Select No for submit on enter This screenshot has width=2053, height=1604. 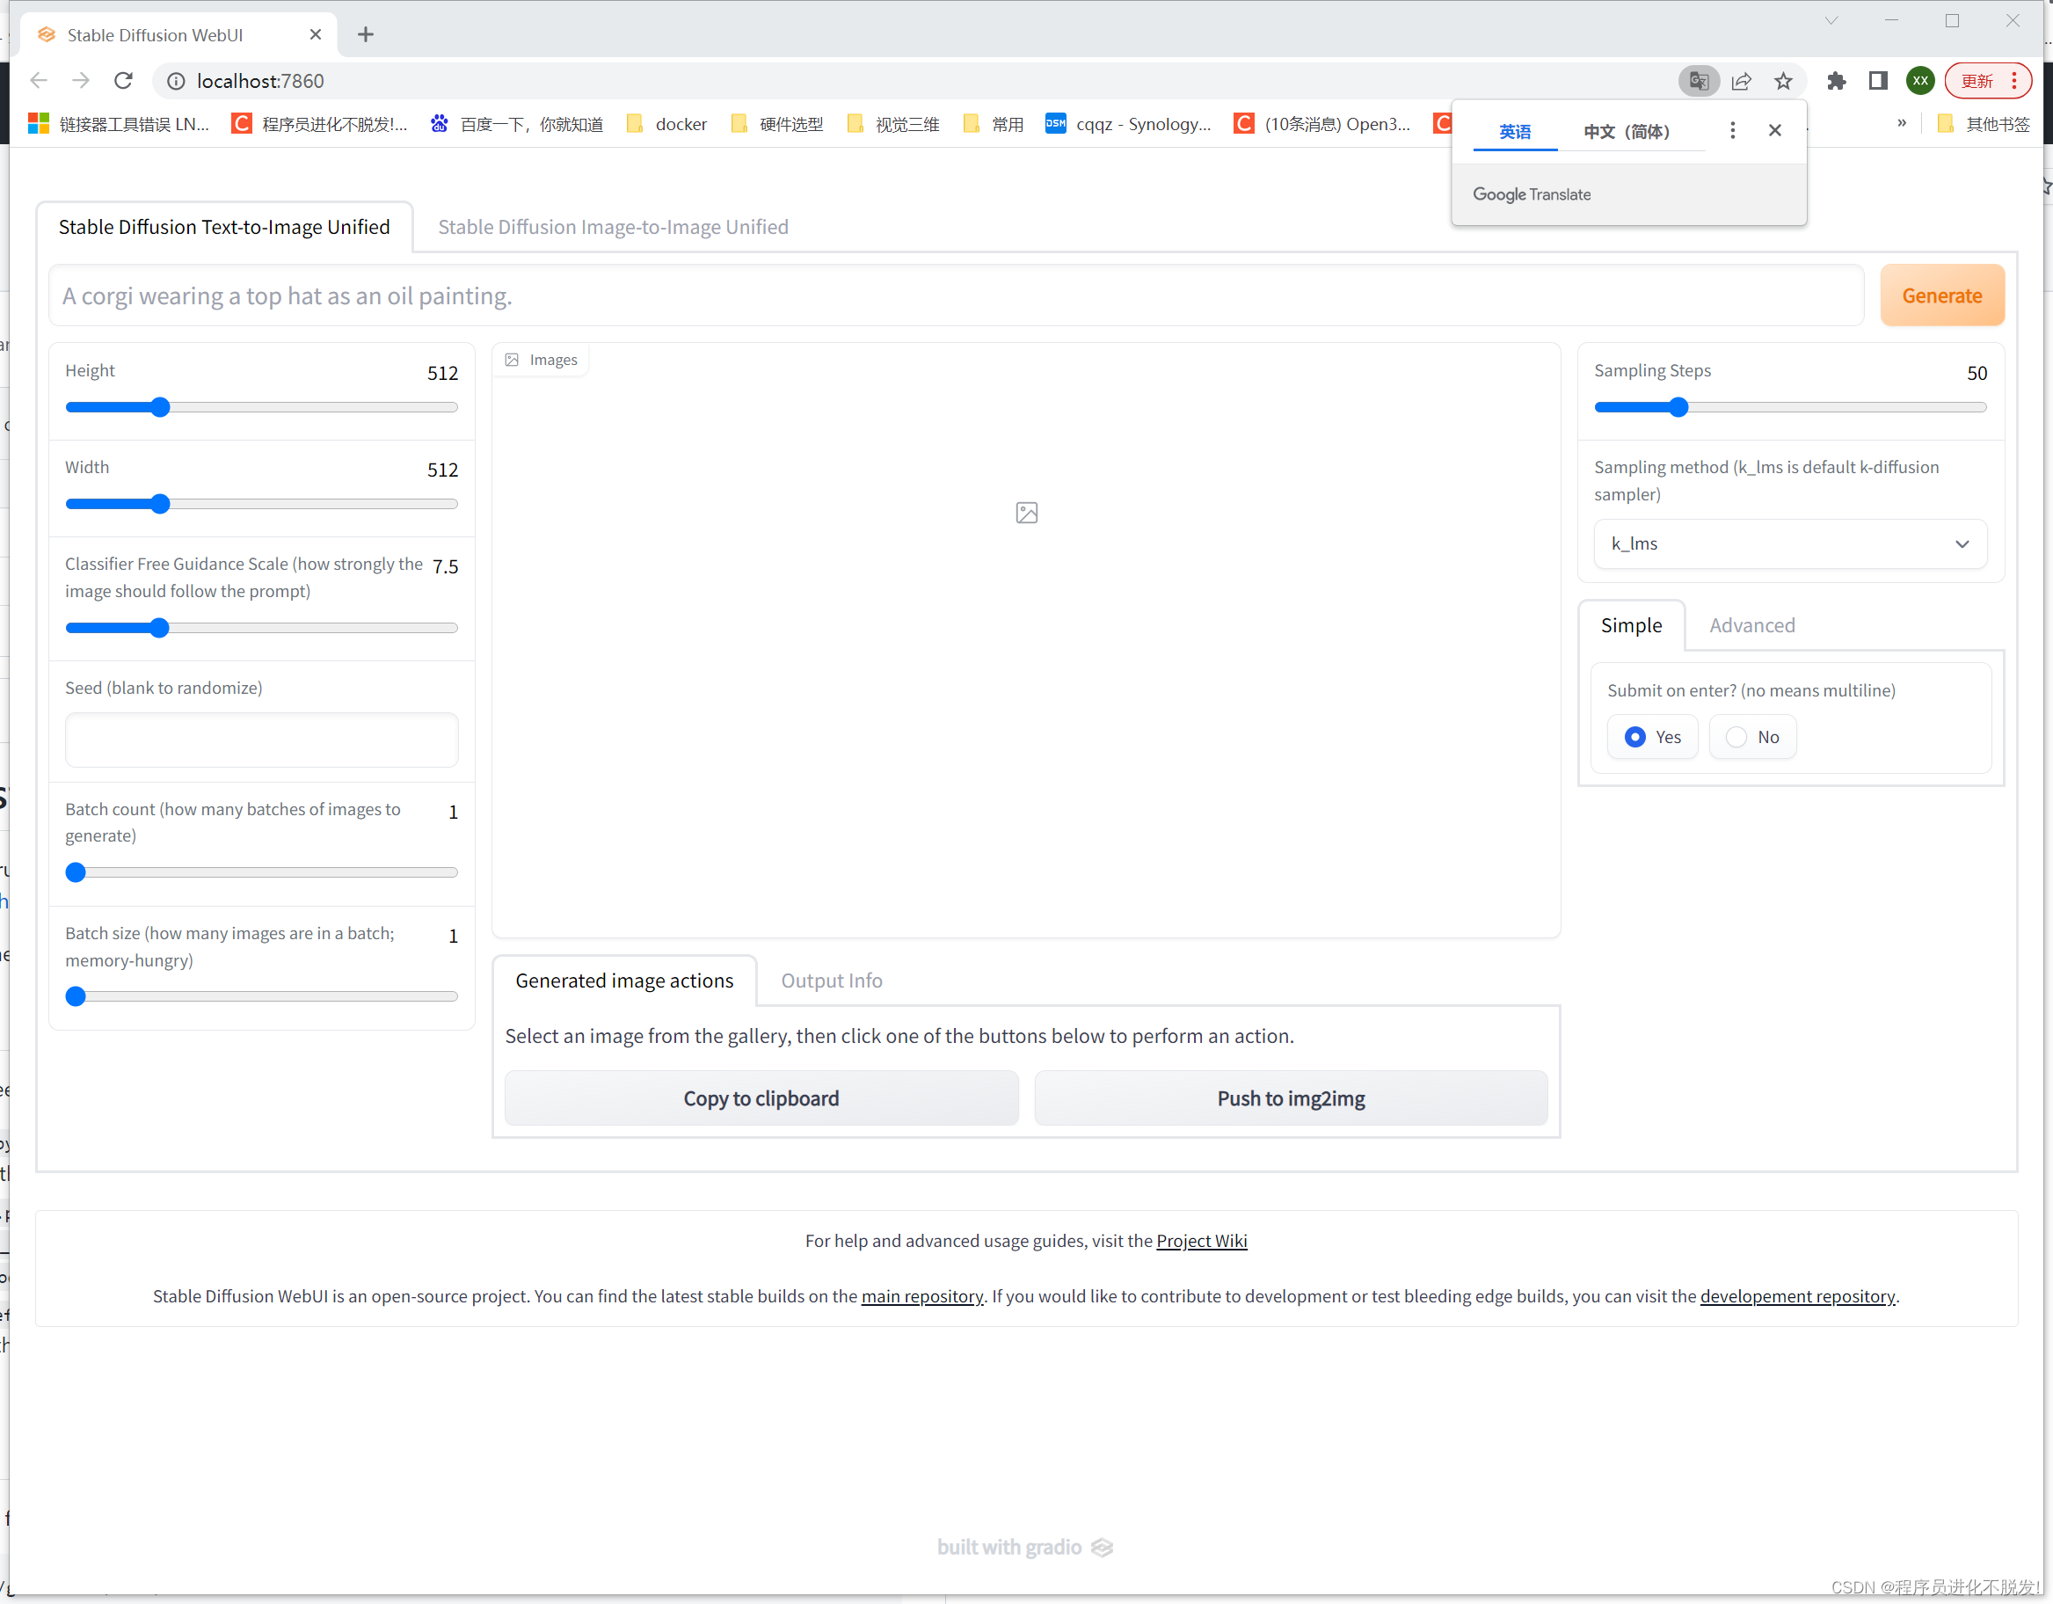[x=1736, y=737]
